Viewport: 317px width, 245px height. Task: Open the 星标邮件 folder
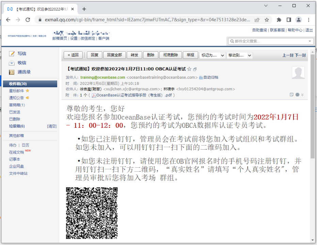pos(16,91)
